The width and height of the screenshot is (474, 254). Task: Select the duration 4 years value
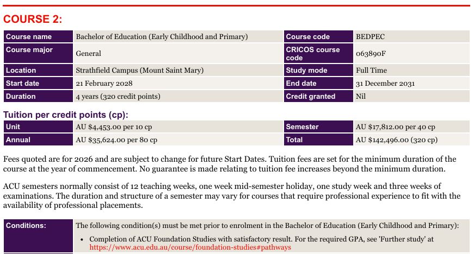click(118, 97)
